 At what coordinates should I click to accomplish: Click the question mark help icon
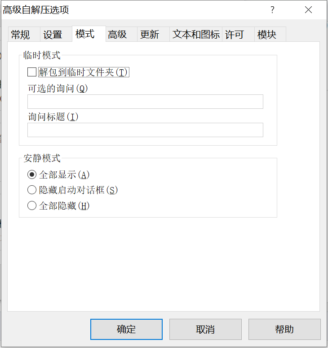coord(272,10)
